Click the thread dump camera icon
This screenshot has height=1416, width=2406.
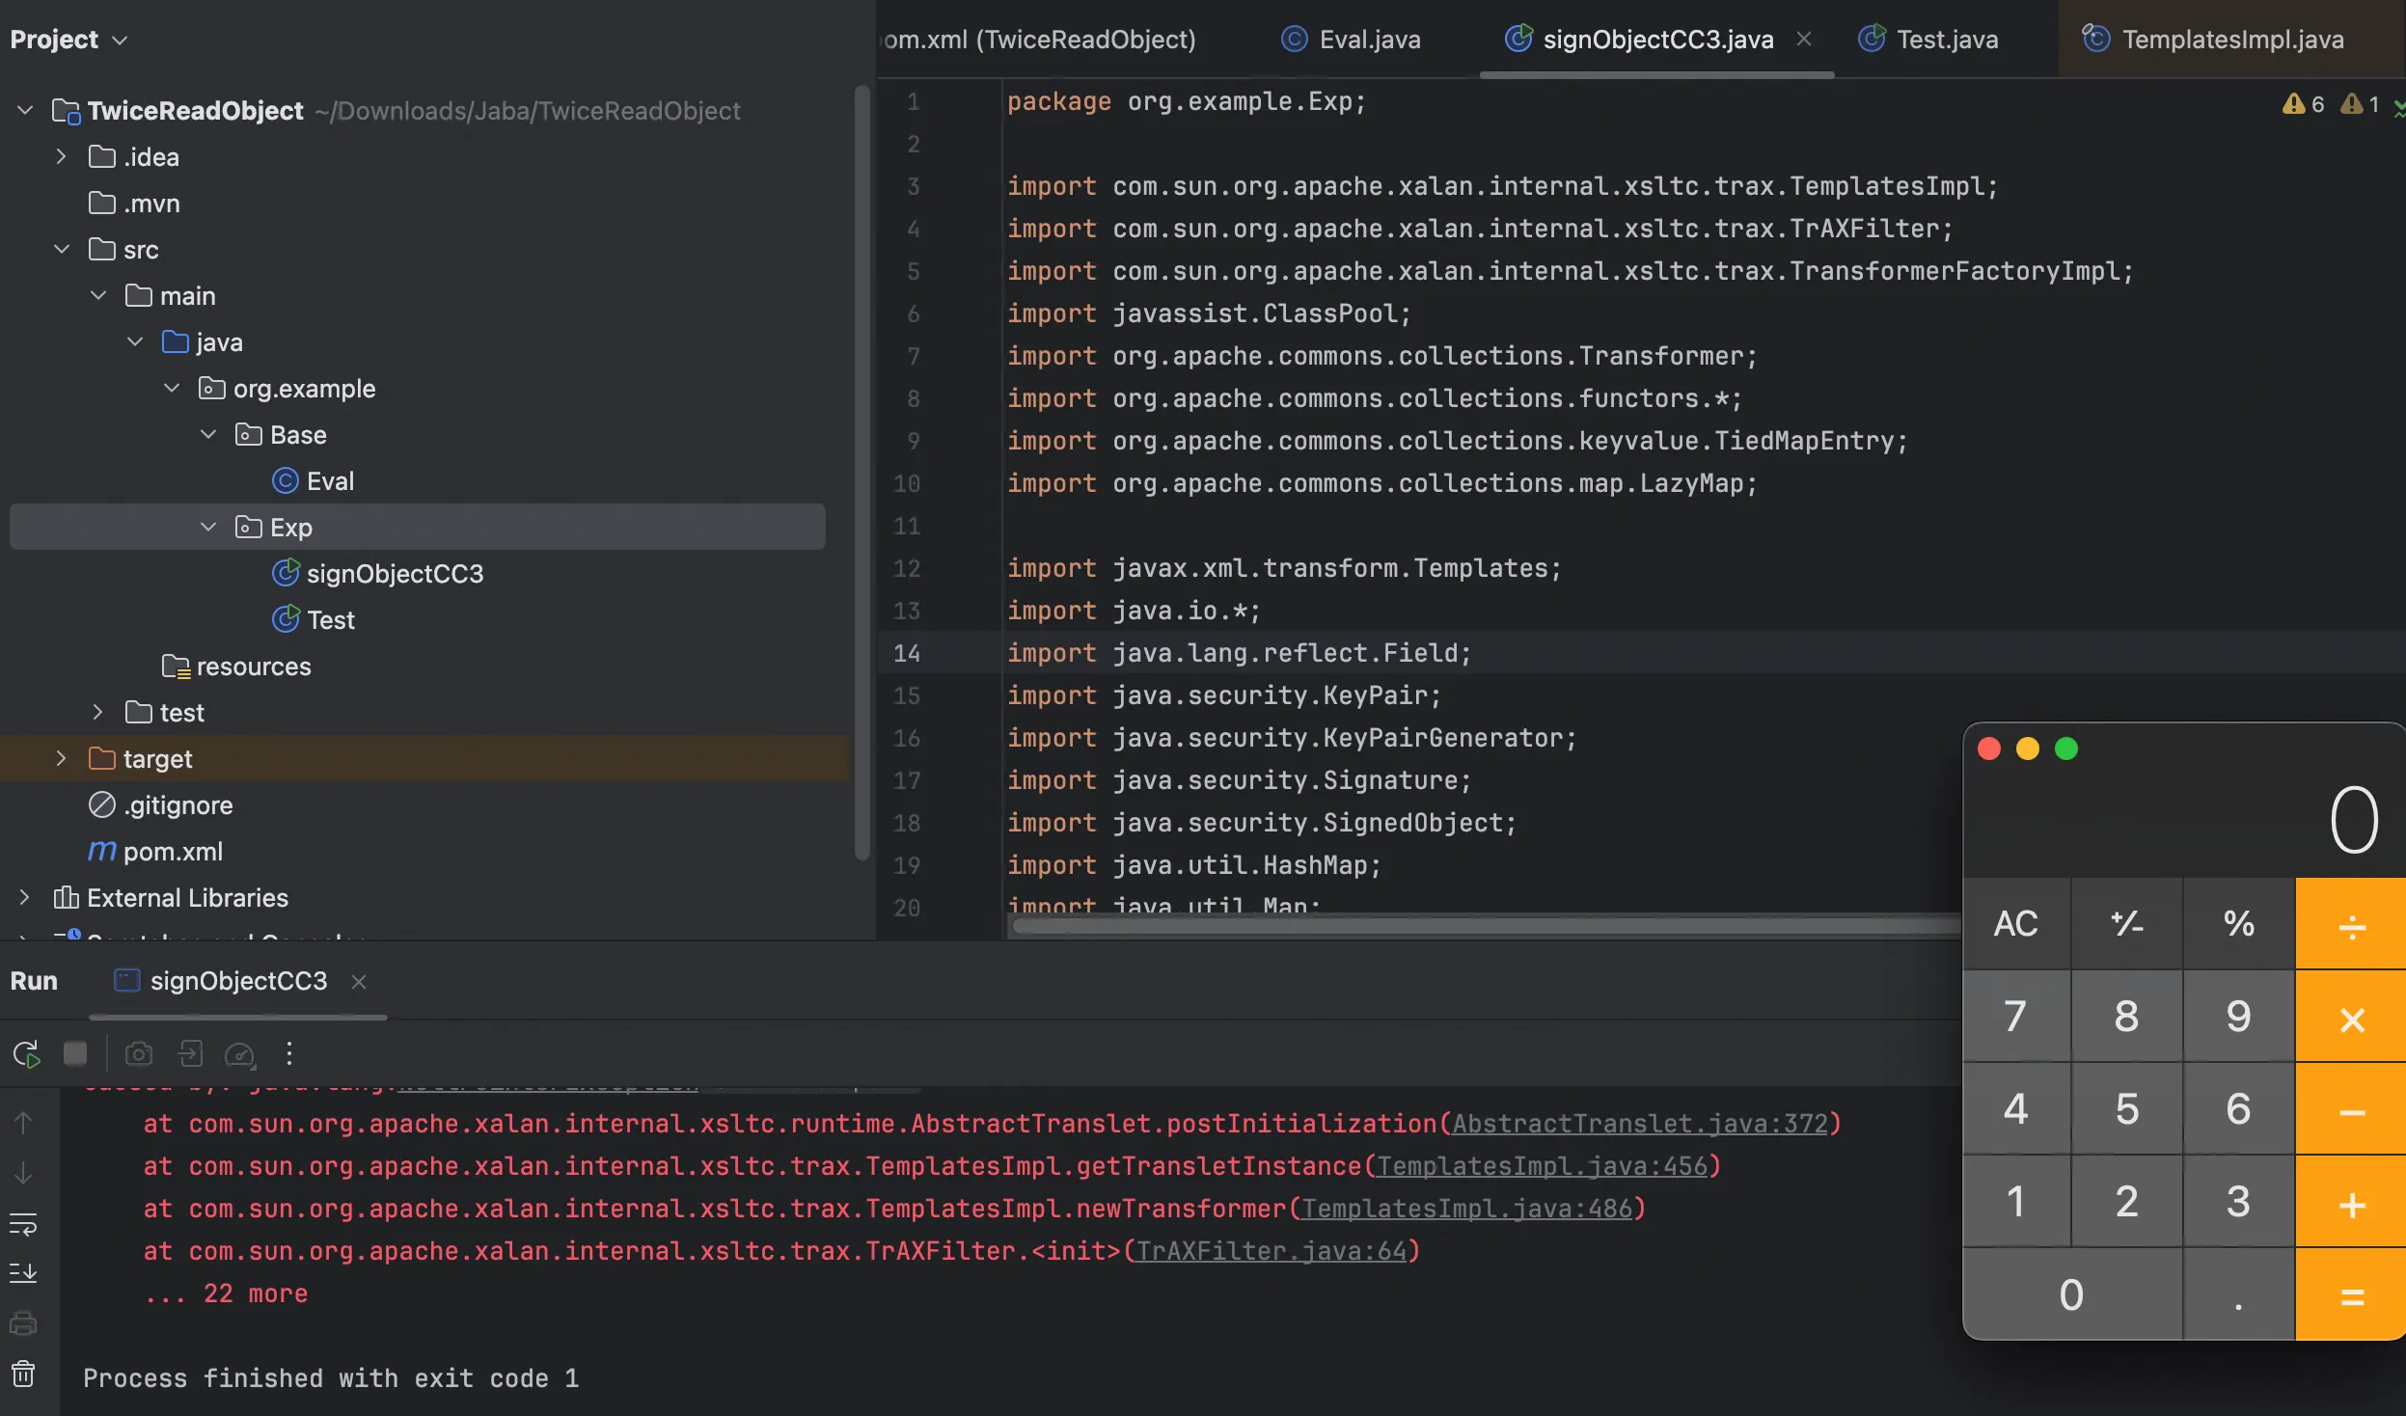[139, 1053]
